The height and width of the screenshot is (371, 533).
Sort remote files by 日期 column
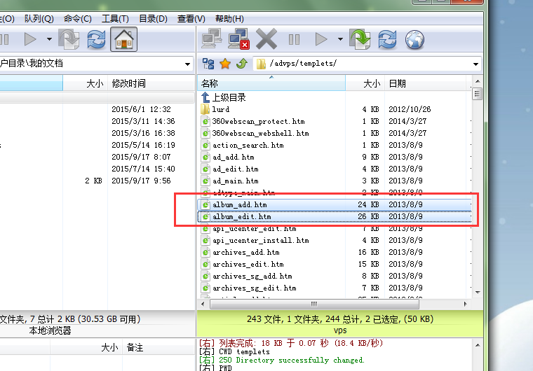(x=397, y=83)
